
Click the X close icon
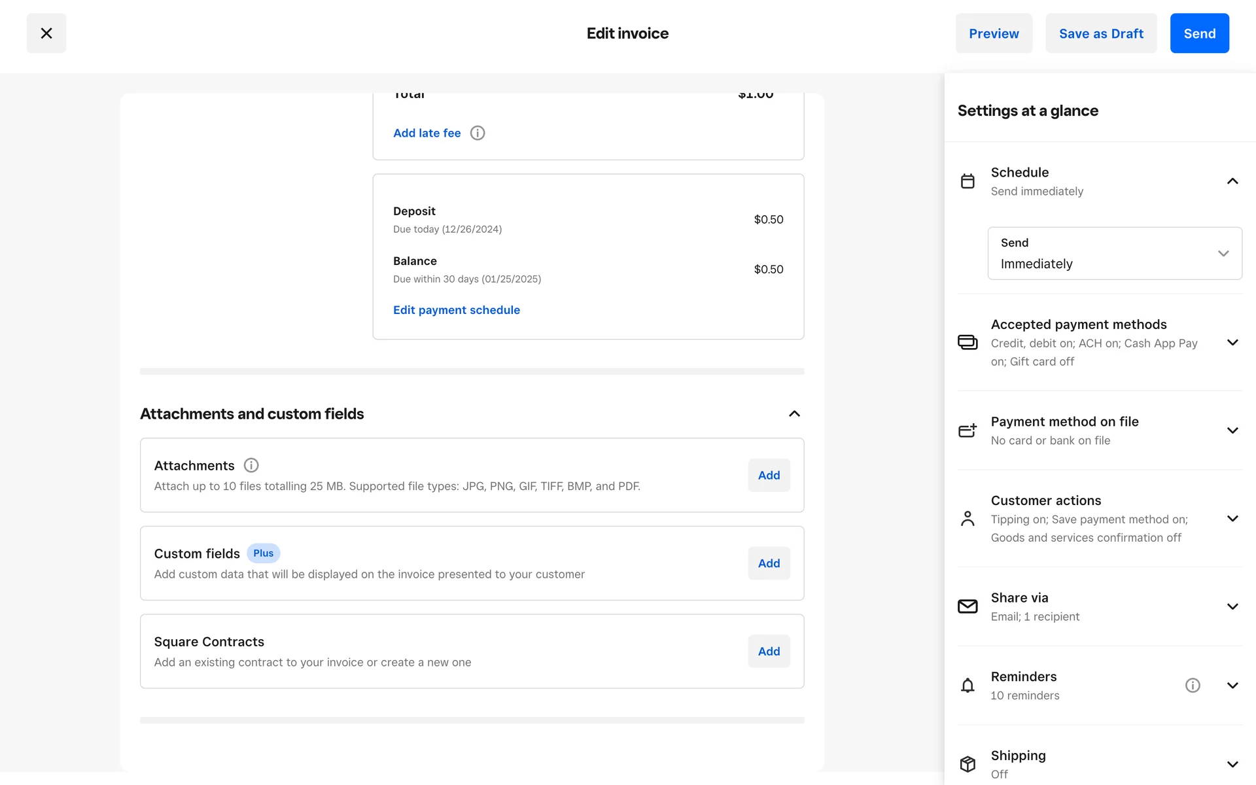(x=46, y=33)
